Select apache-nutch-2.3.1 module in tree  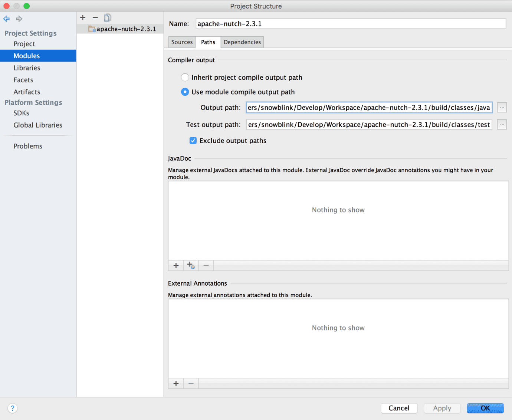pyautogui.click(x=126, y=29)
